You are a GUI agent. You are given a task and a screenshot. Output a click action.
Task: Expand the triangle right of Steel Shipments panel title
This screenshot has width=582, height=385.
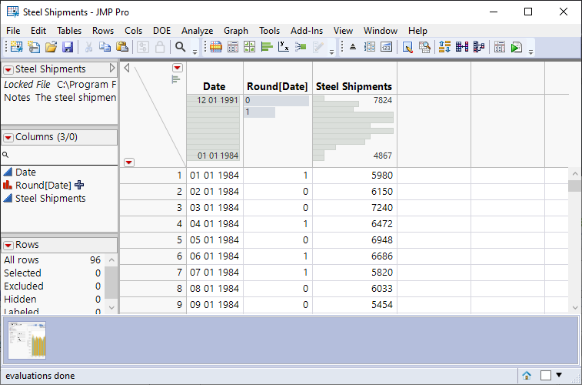pyautogui.click(x=112, y=68)
